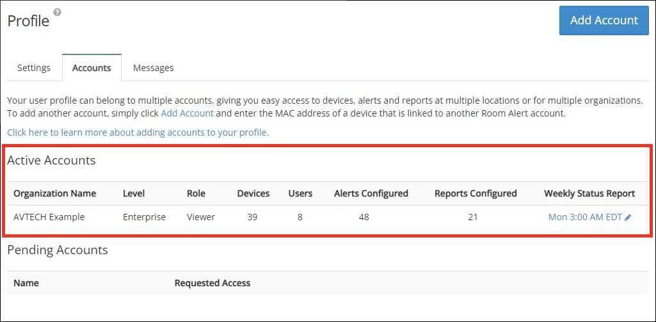656x322 pixels.
Task: Click the Reports Configured column header
Action: [x=475, y=193]
